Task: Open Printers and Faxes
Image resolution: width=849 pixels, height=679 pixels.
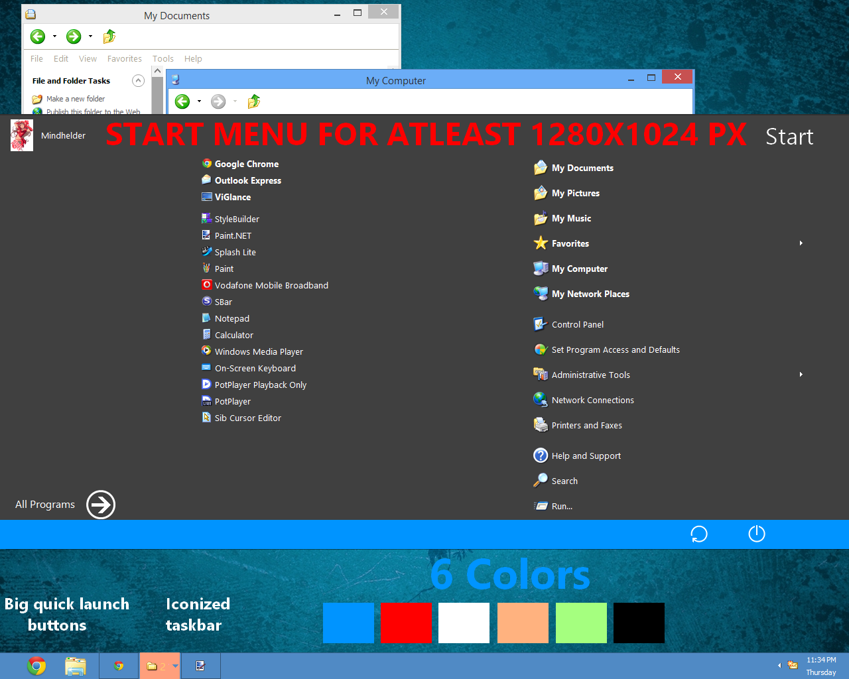Action: [578, 425]
